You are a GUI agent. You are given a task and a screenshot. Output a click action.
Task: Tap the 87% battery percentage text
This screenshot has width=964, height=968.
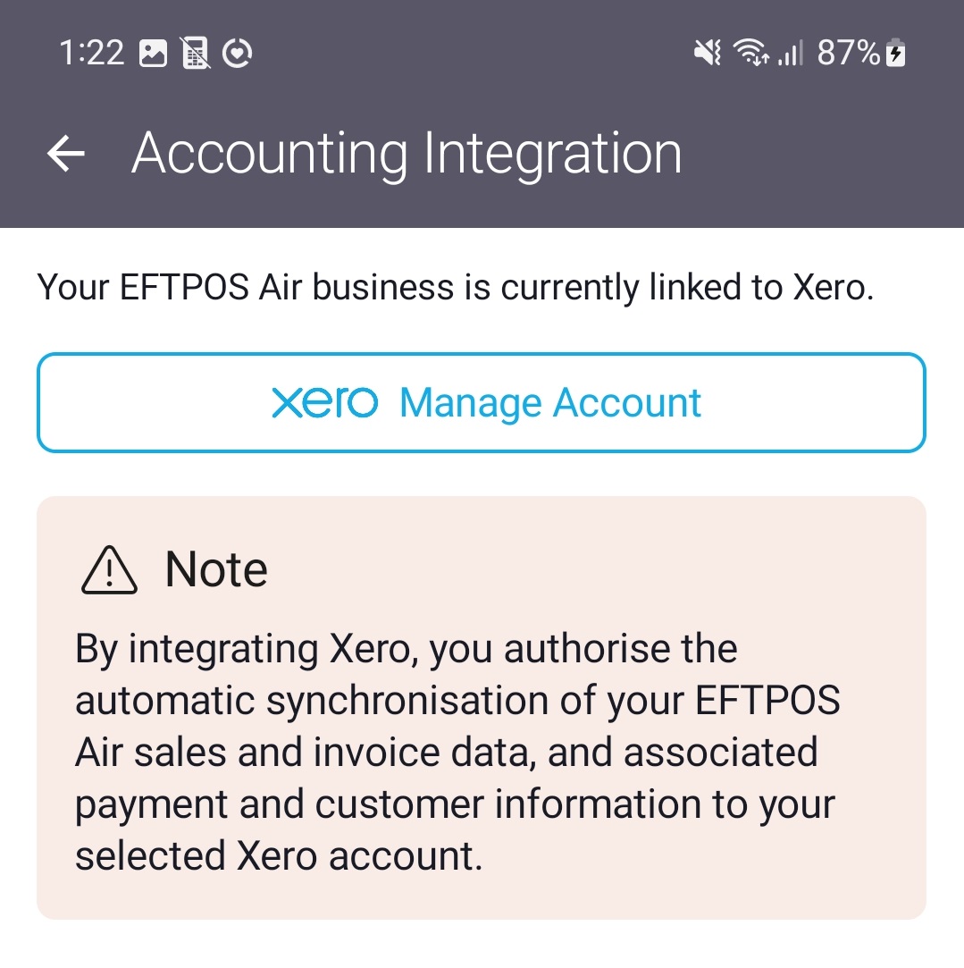(x=849, y=55)
